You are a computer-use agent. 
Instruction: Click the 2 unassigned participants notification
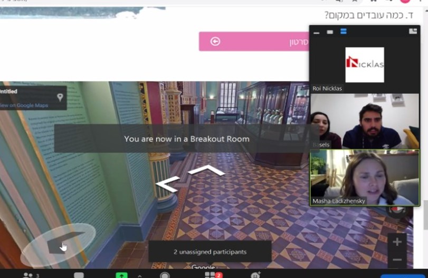pyautogui.click(x=210, y=252)
